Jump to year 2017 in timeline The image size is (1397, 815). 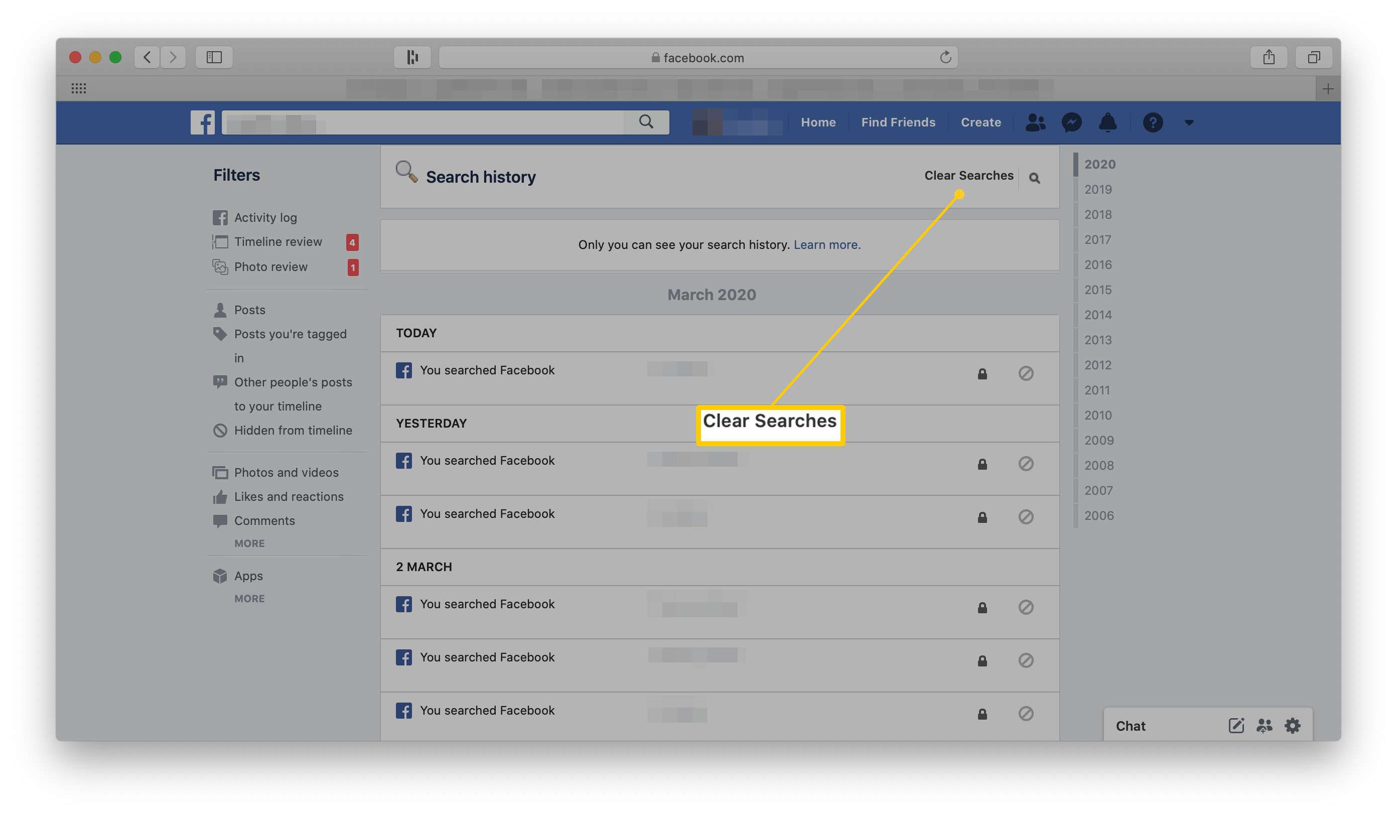tap(1097, 239)
